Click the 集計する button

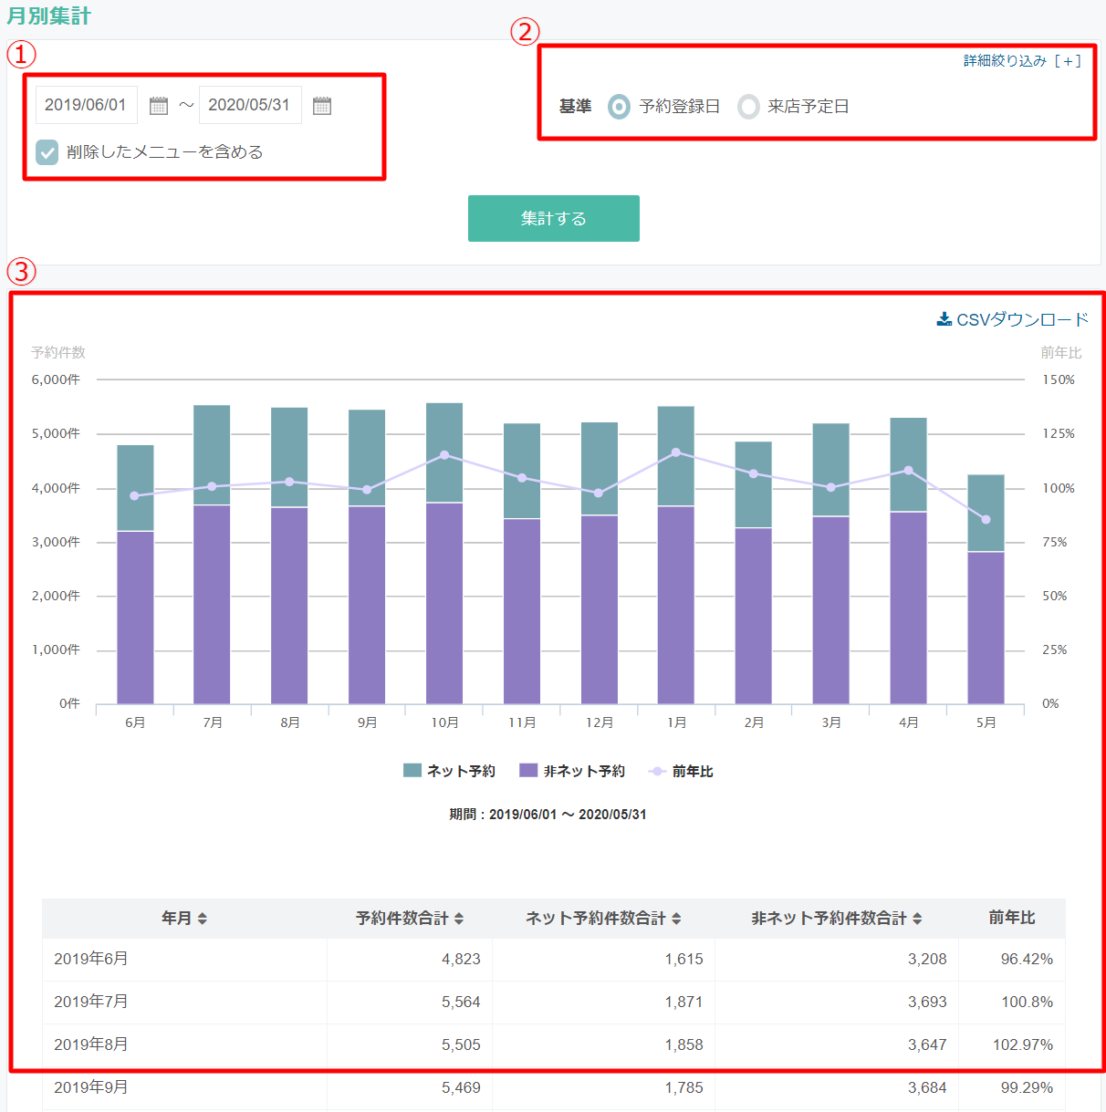click(553, 219)
